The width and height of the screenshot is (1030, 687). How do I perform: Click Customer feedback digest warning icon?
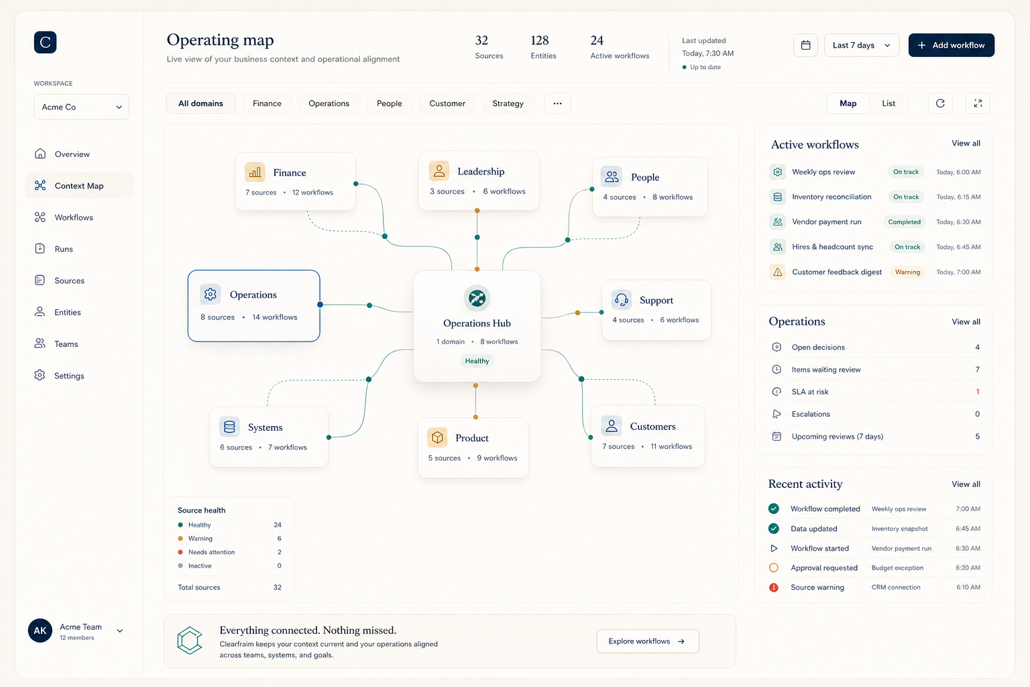[778, 272]
